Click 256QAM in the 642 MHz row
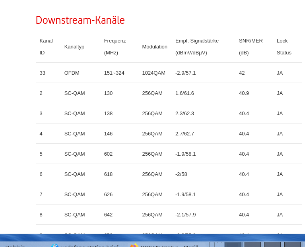 (152, 215)
